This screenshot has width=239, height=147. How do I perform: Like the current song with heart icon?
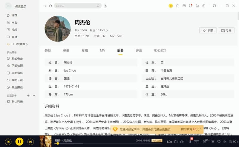(219, 142)
